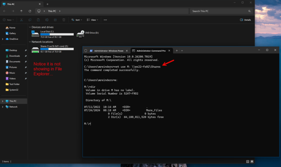Viewport: 281px width, 167px height.
Task: Click the Search This PC field
Action: 220,11
